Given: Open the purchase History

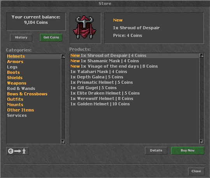Looking at the screenshot, I should [21, 37].
